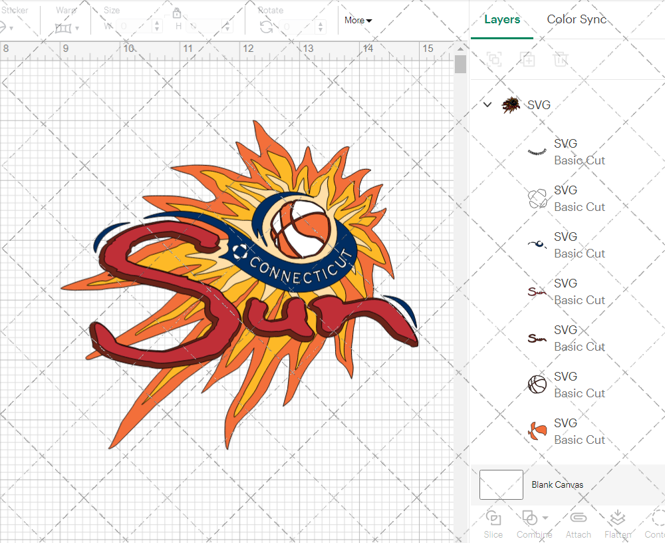Viewport: 665px width, 543px height.
Task: Click the Flatten tool icon
Action: click(x=617, y=518)
